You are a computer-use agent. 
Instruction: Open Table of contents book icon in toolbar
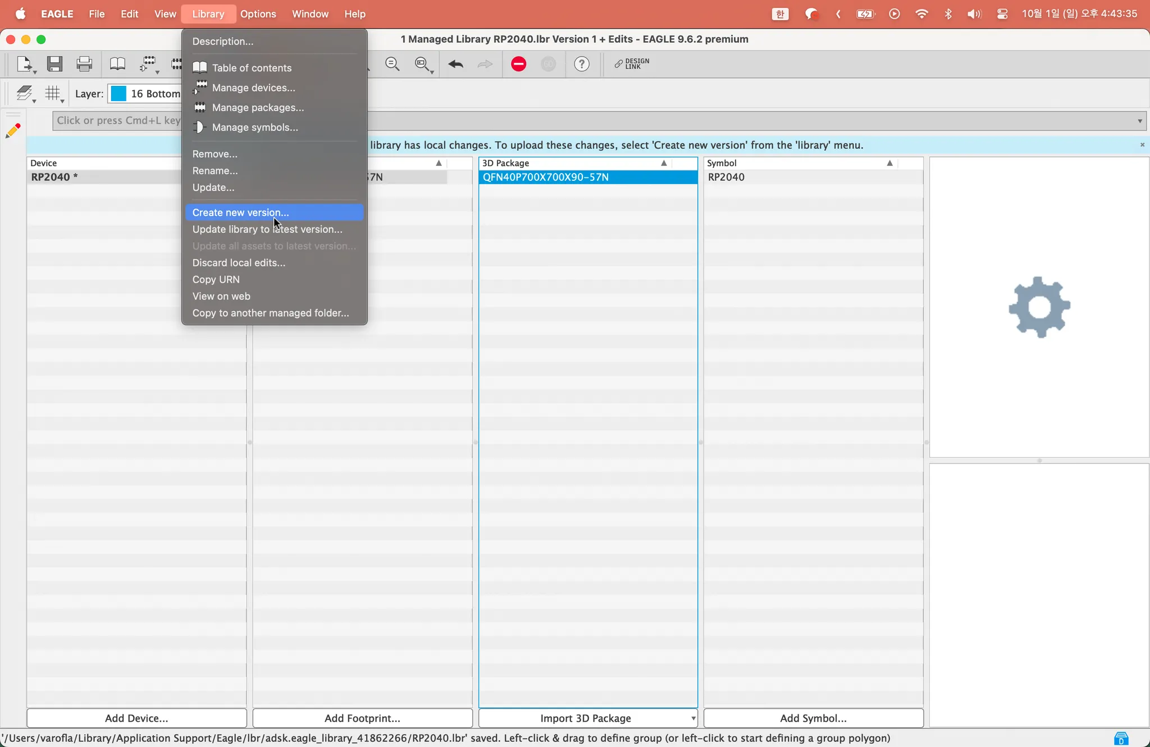(x=117, y=64)
